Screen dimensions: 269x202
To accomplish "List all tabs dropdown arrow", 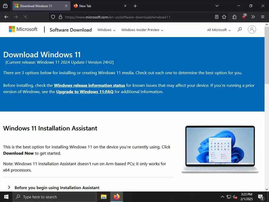I will (x=217, y=6).
